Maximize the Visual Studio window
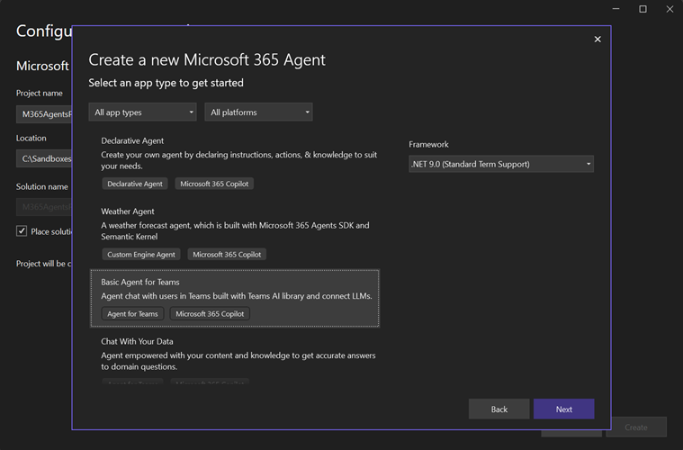Screen dimensions: 683x450 (643, 9)
